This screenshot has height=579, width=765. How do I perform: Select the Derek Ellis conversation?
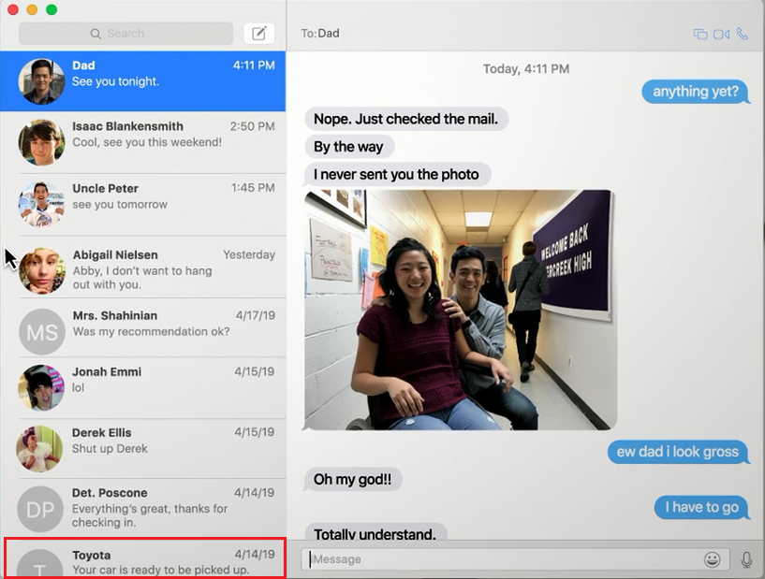coord(142,447)
